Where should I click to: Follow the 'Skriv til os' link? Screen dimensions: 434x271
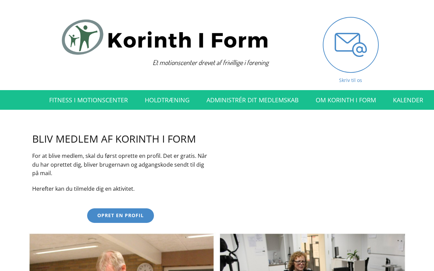point(351,80)
